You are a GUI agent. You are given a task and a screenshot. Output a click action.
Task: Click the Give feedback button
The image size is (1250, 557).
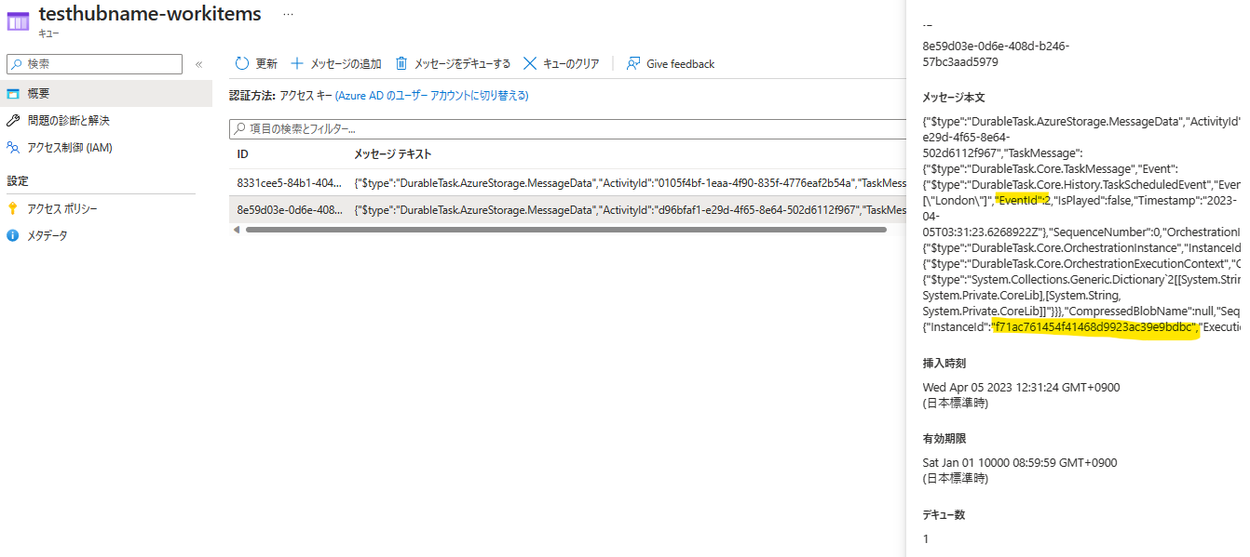(x=671, y=63)
